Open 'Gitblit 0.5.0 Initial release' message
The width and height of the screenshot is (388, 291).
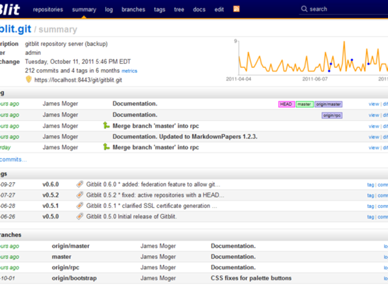click(132, 217)
